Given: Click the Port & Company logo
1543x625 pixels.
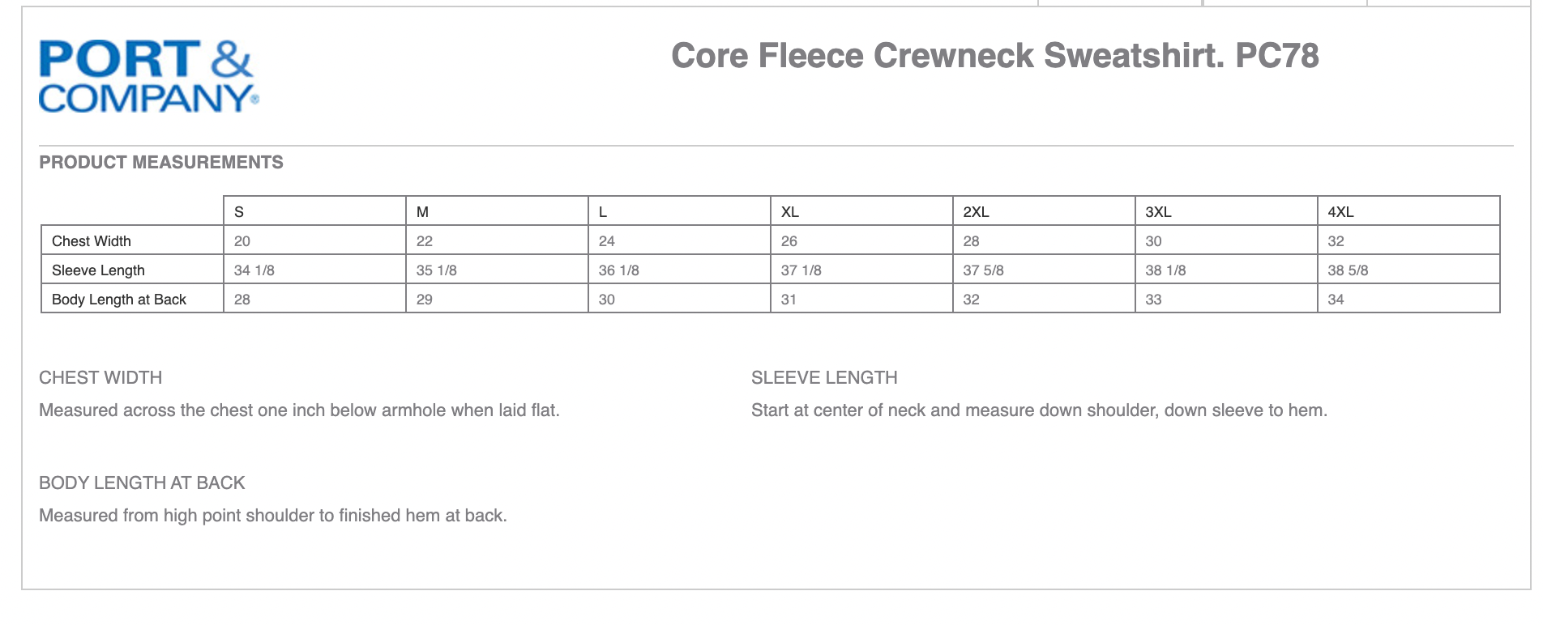Looking at the screenshot, I should point(148,76).
